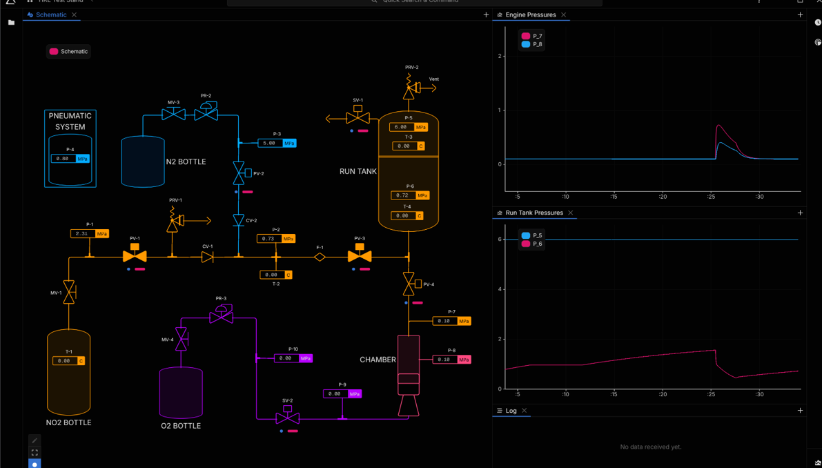Click the RUN TANK label

358,171
